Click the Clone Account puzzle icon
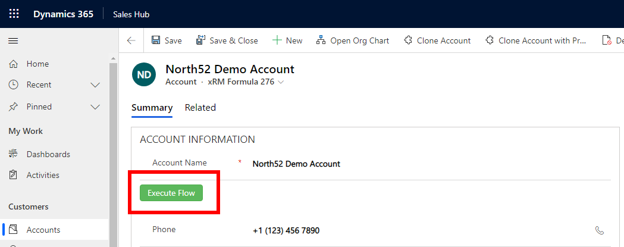Image resolution: width=624 pixels, height=247 pixels. click(408, 40)
